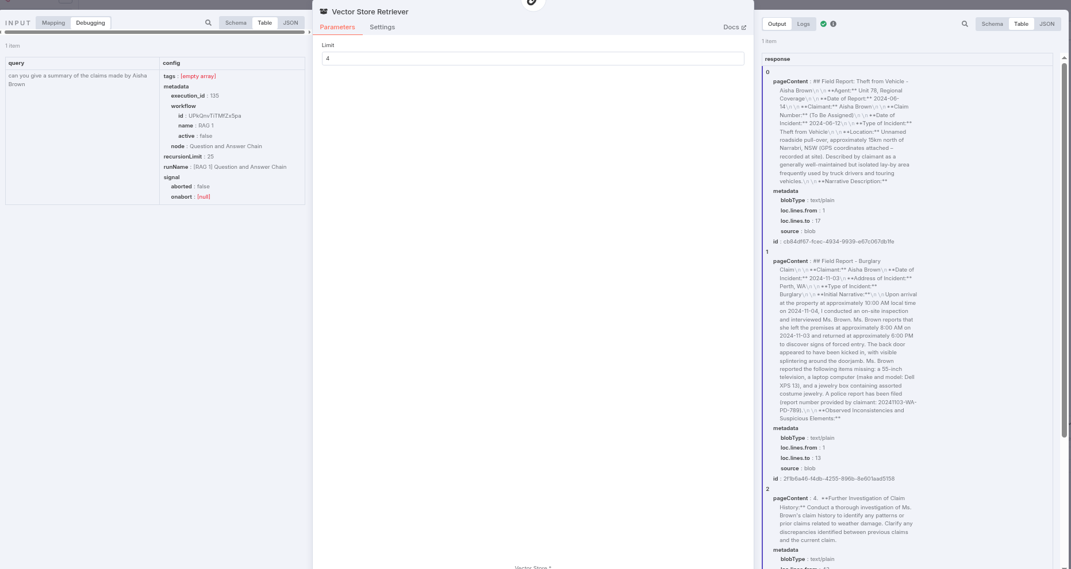Click the search icon in the input panel
The image size is (1071, 569).
[208, 23]
